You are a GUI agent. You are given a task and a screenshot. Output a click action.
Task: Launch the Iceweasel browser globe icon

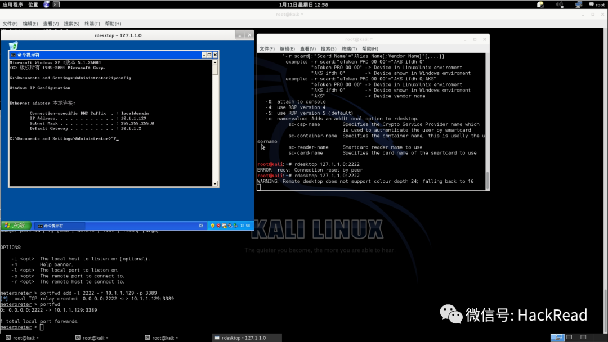coord(47,4)
